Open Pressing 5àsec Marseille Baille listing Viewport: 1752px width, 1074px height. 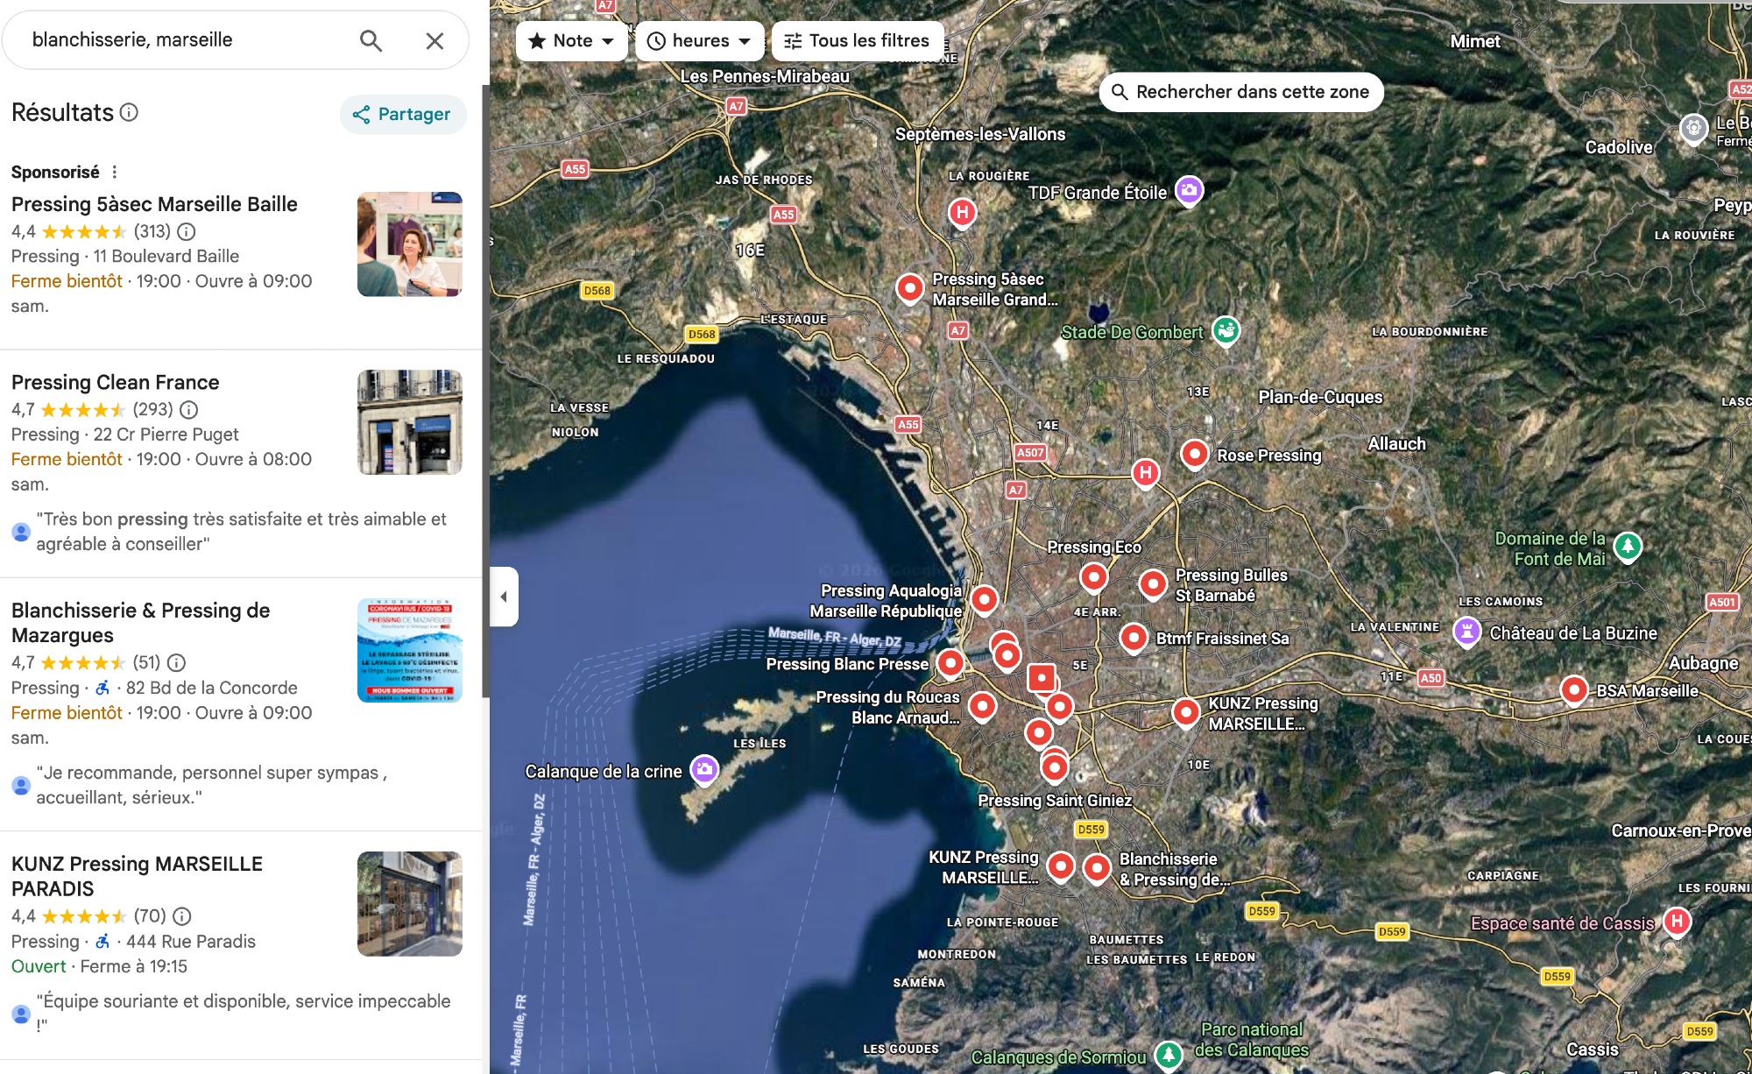pos(154,204)
